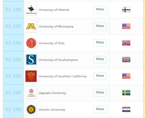
Task: Select the United Kingdom flag
Action: (126, 60)
